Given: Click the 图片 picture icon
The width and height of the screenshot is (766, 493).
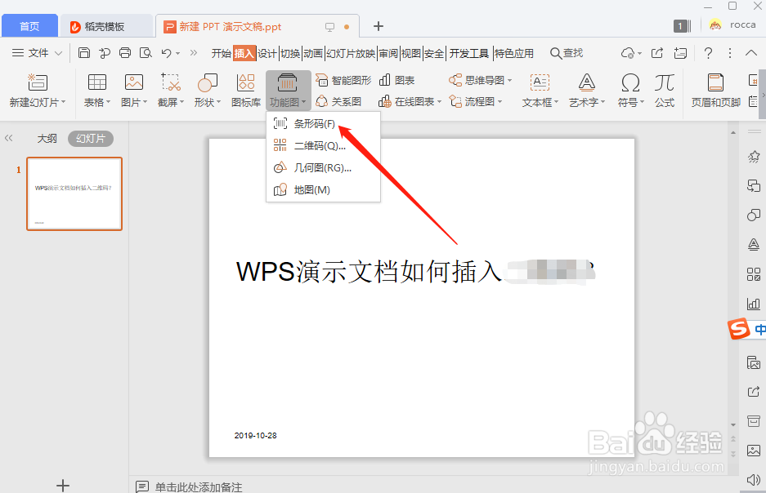Looking at the screenshot, I should (134, 82).
